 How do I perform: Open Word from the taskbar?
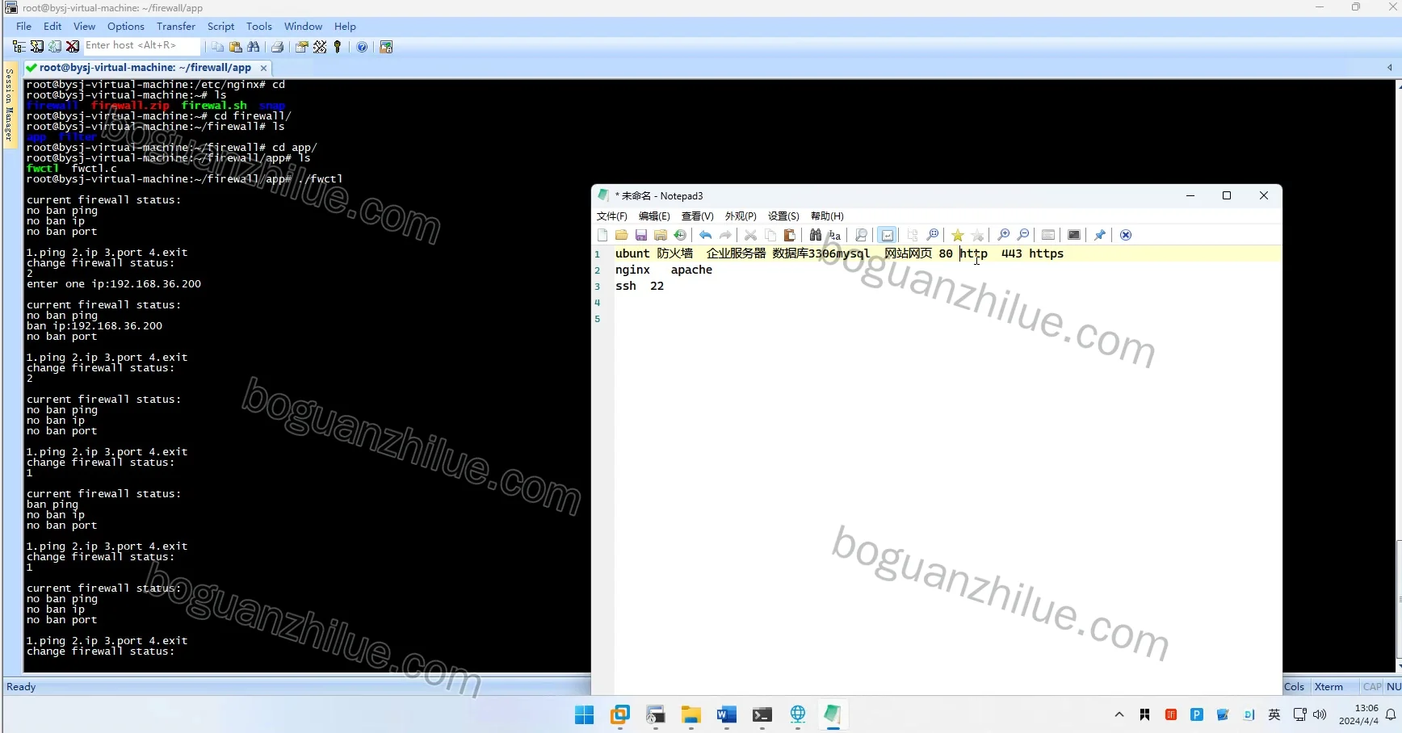[726, 714]
